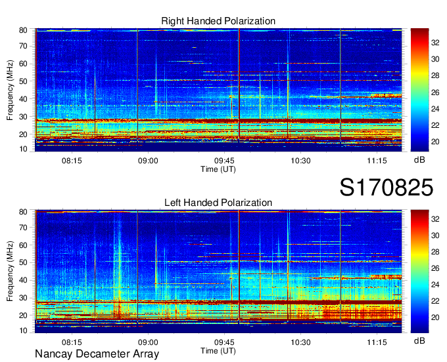This screenshot has width=447, height=362.
Task: Click the 24 tick on Right Handed colorbar
Action: (435, 109)
